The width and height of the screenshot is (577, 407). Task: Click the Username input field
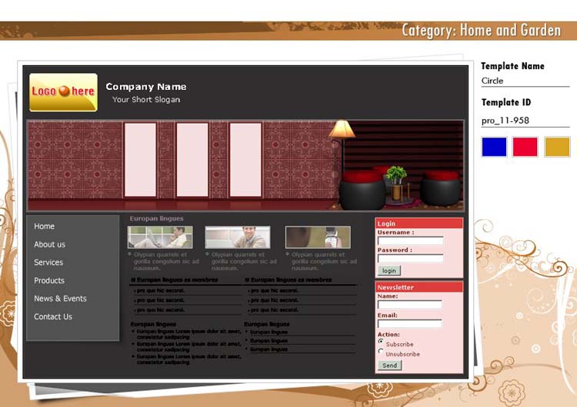(410, 241)
